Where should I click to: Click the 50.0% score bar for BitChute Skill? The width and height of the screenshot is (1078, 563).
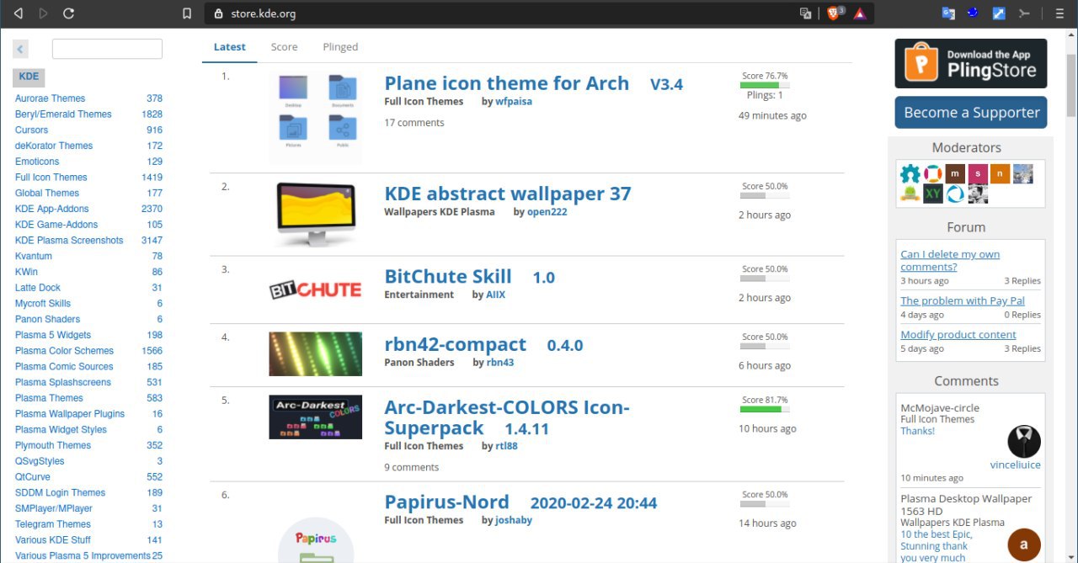coord(765,279)
